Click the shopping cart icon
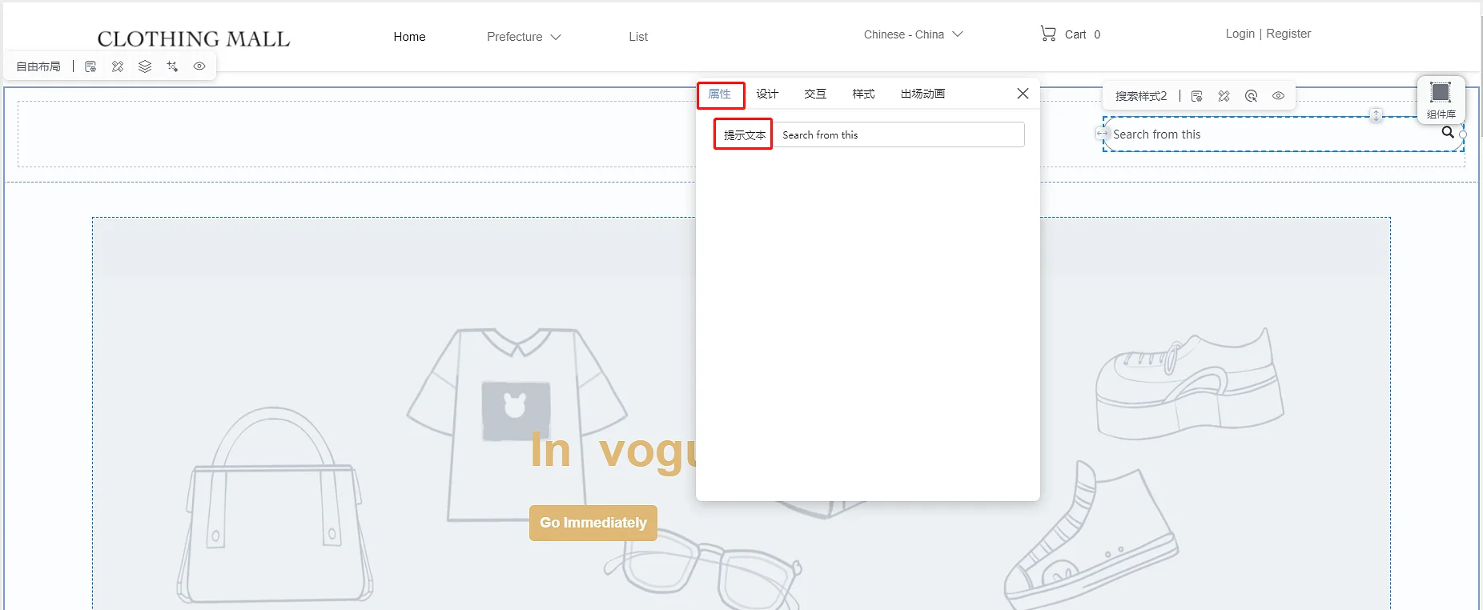Viewport: 1483px width, 610px height. [1048, 34]
